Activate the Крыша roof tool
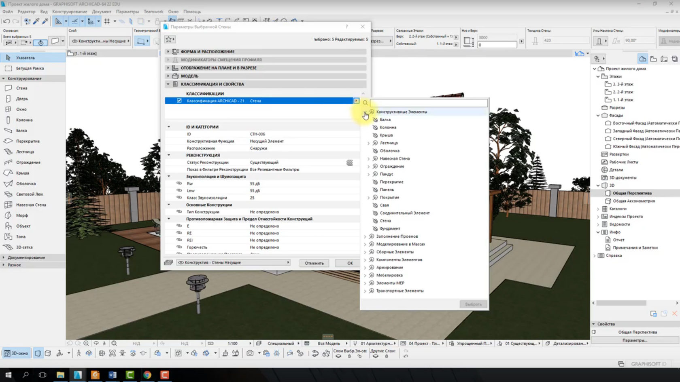 pos(22,173)
